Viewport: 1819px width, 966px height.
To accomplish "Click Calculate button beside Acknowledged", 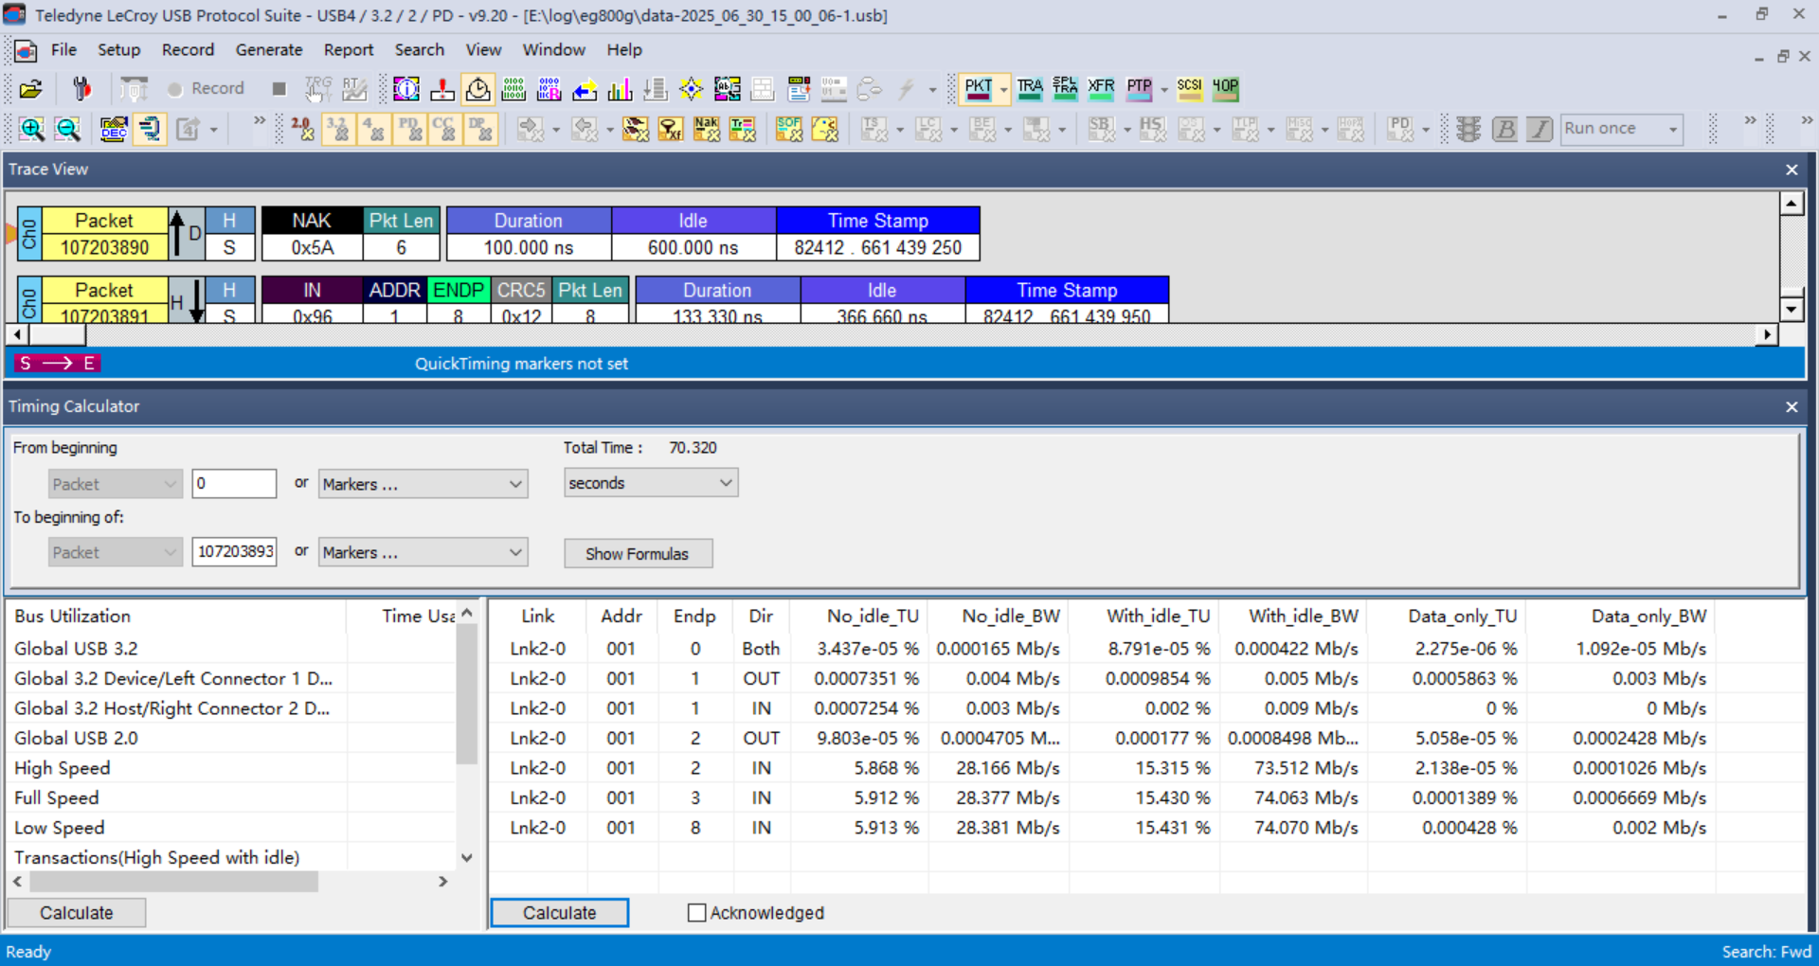I will (x=560, y=913).
